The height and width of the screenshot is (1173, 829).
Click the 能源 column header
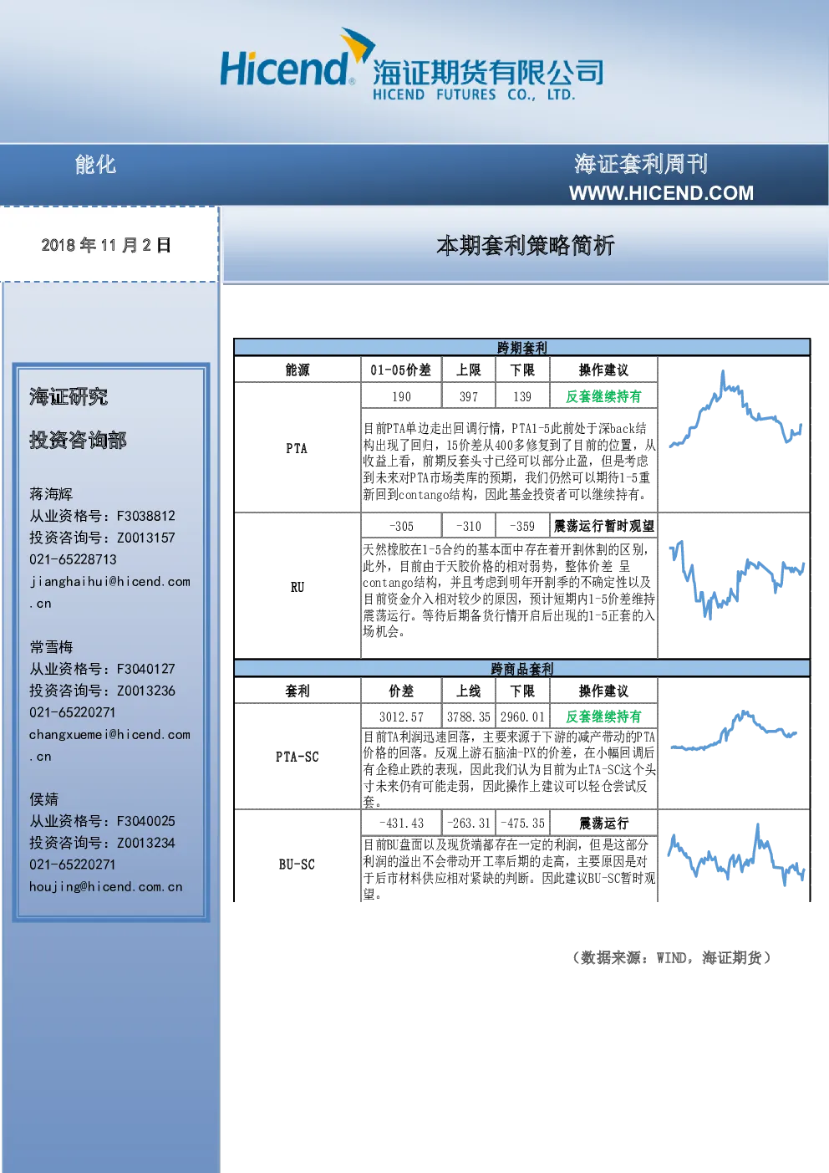click(298, 370)
